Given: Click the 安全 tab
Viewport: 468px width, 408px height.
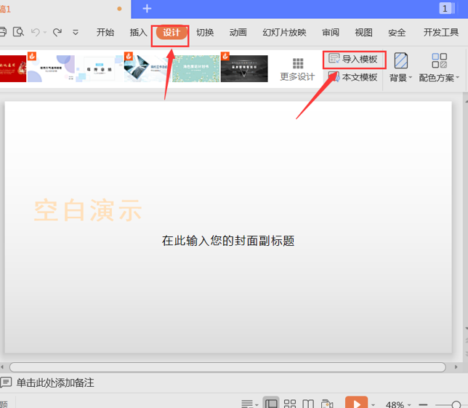Looking at the screenshot, I should click(397, 32).
